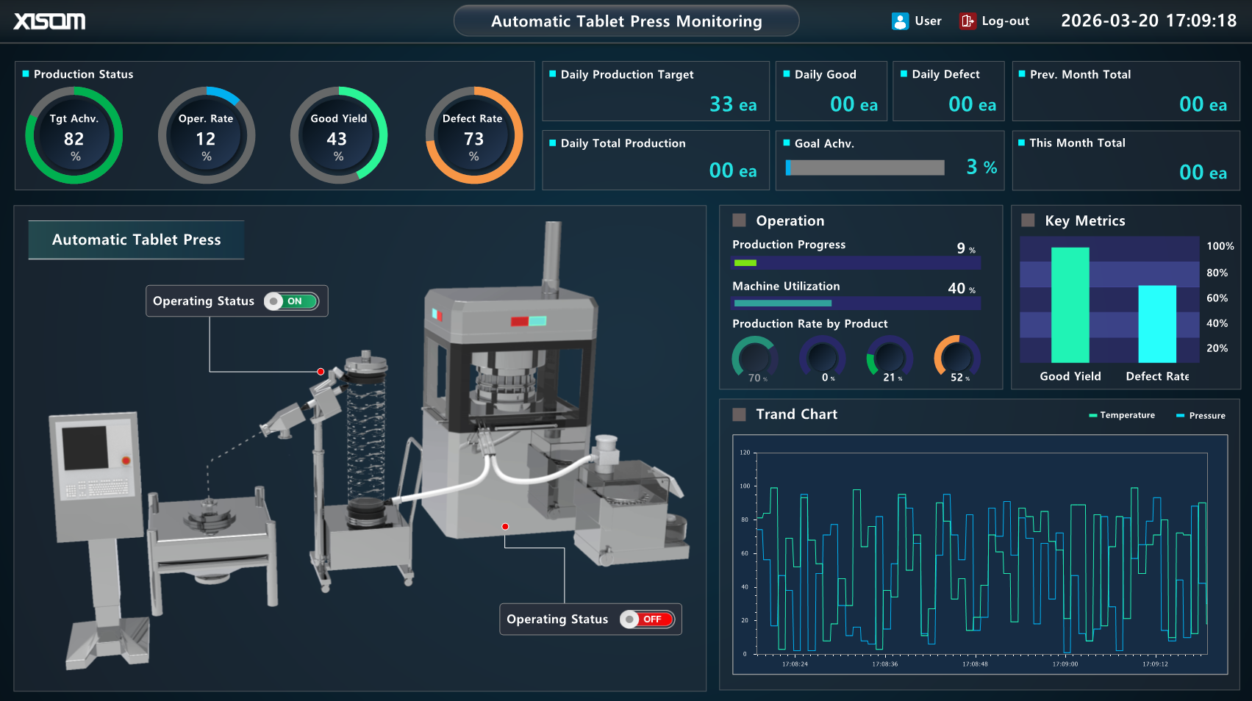Click the Trand Chart panel header icon
The width and height of the screenshot is (1252, 701).
click(x=738, y=414)
